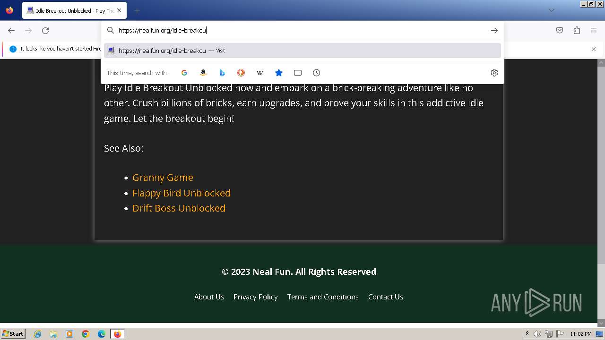Open Action Center flag icon
The height and width of the screenshot is (340, 605).
click(x=560, y=334)
